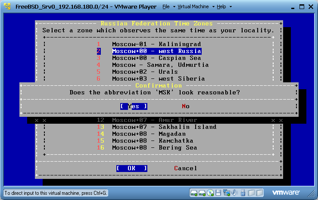Click the window resize grip corner
Image resolution: width=318 pixels, height=200 pixels.
click(312, 194)
